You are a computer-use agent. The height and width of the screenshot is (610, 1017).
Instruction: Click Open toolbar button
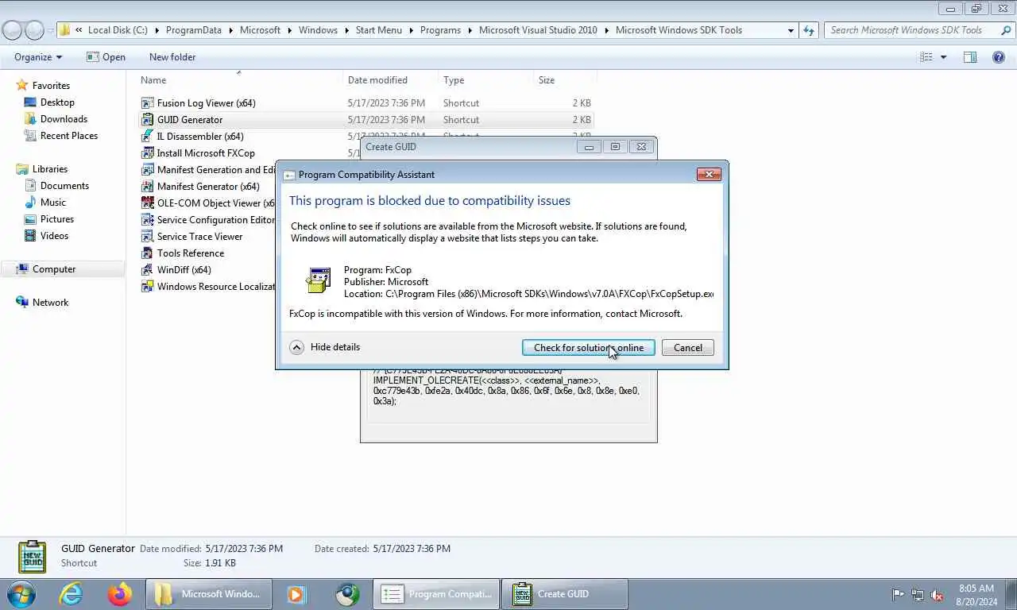[106, 57]
